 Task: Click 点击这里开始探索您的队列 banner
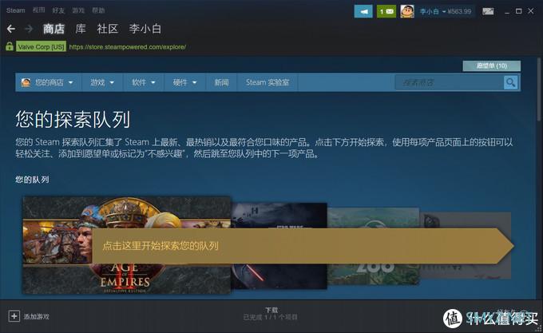[303, 246]
